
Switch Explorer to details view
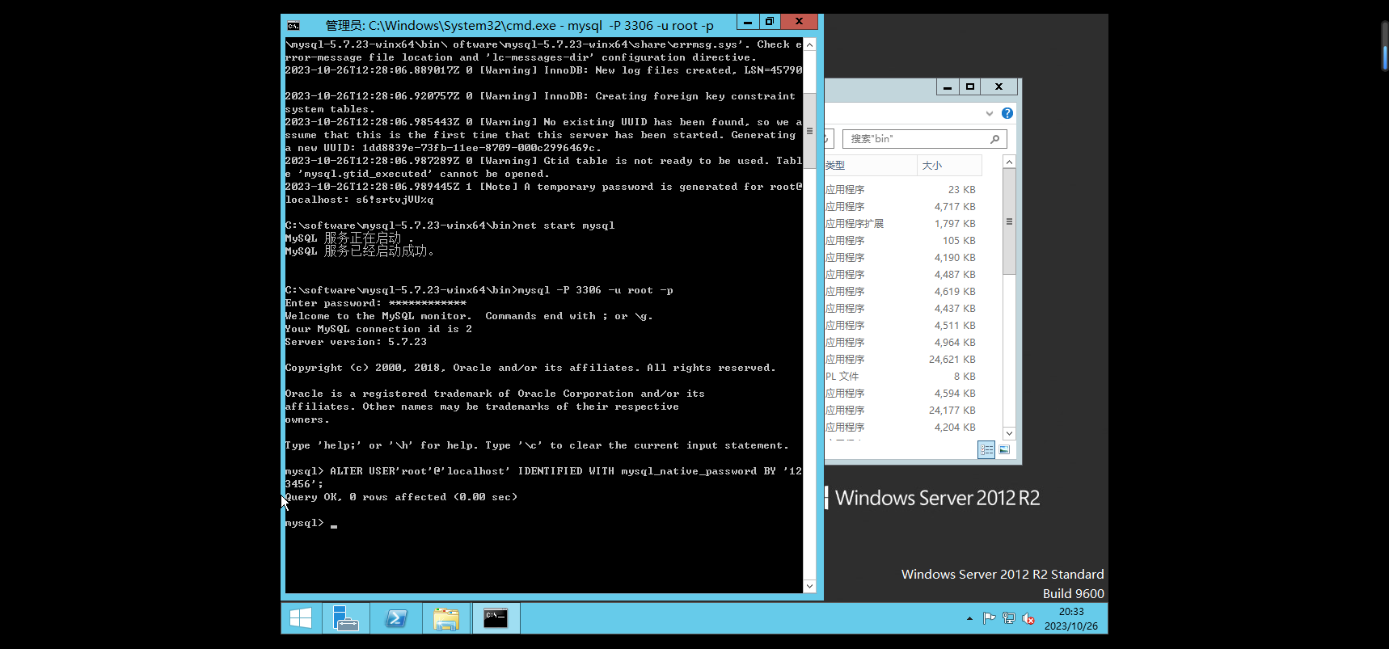click(x=986, y=450)
